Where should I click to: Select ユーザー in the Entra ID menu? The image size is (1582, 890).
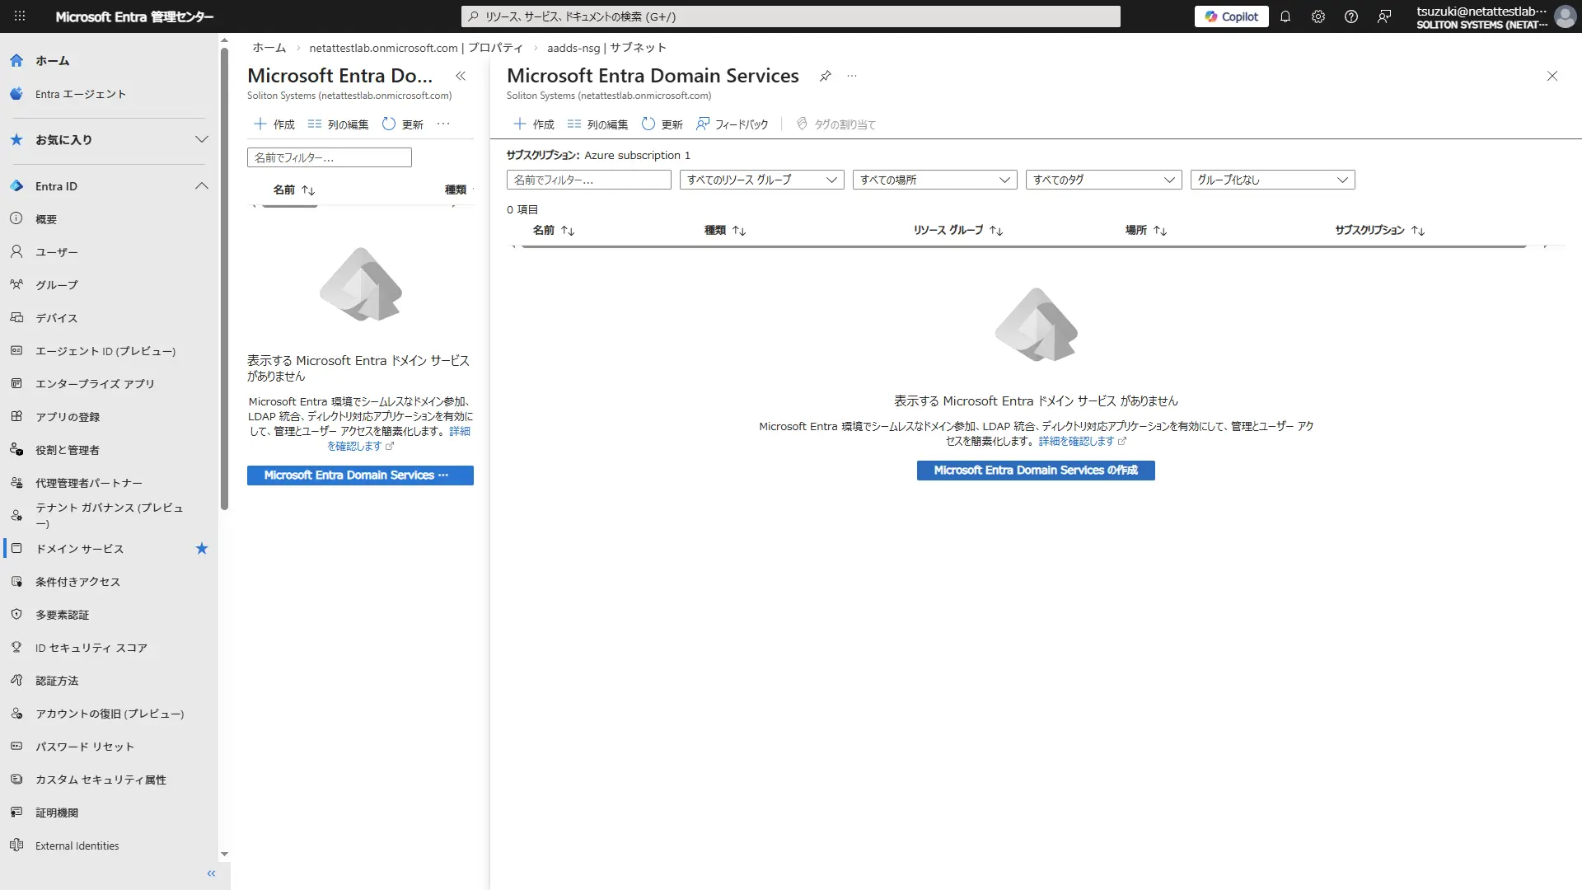coord(57,252)
